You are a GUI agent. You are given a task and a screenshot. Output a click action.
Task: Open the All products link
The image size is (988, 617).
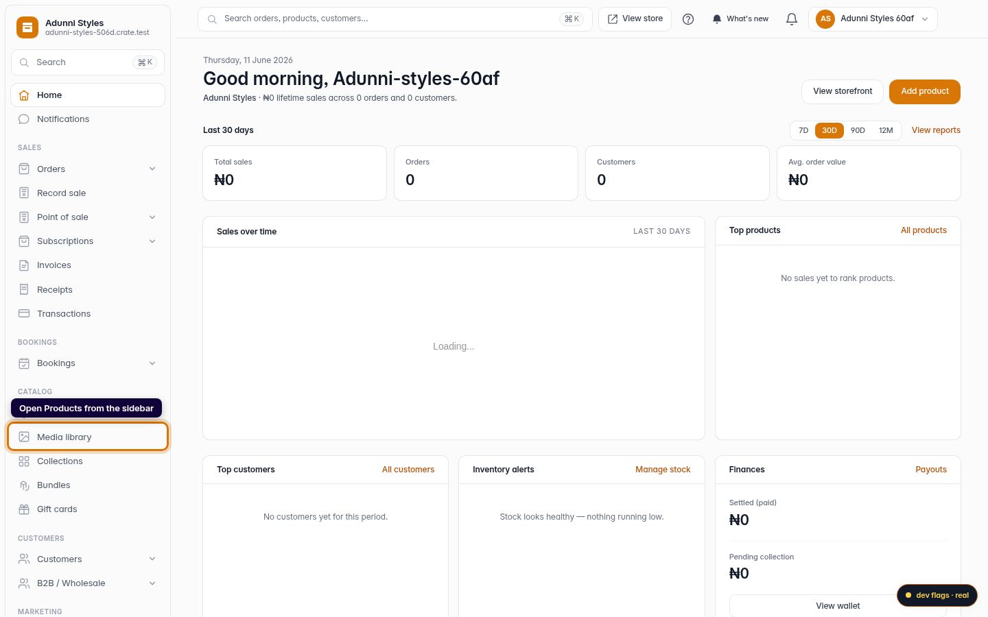click(x=924, y=230)
